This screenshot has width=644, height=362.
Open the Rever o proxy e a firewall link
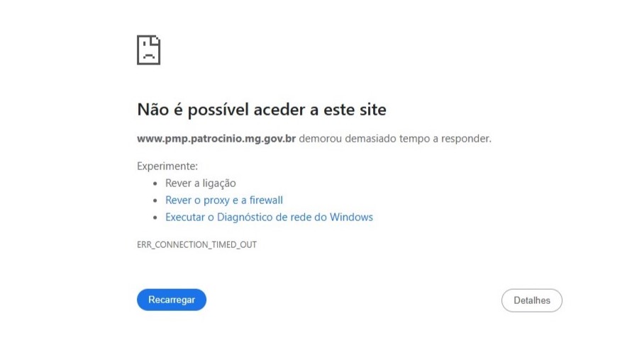click(224, 200)
